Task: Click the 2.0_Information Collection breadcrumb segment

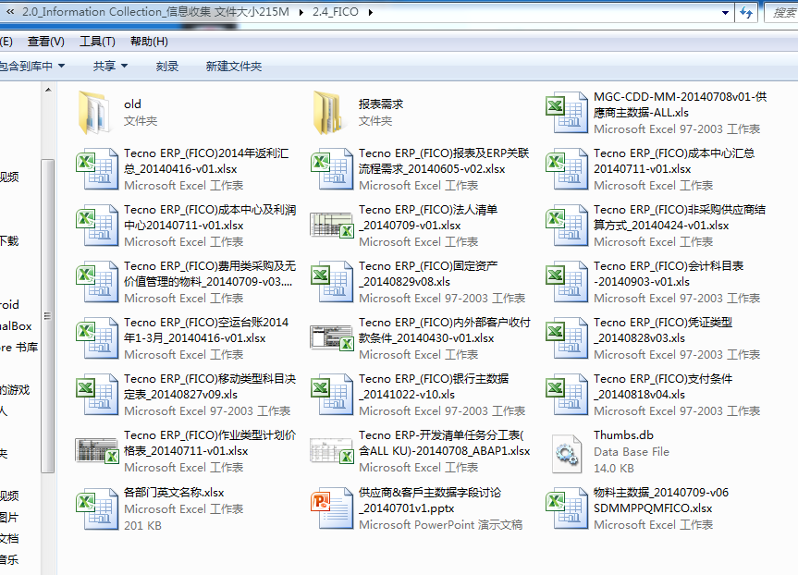Action: [x=155, y=12]
